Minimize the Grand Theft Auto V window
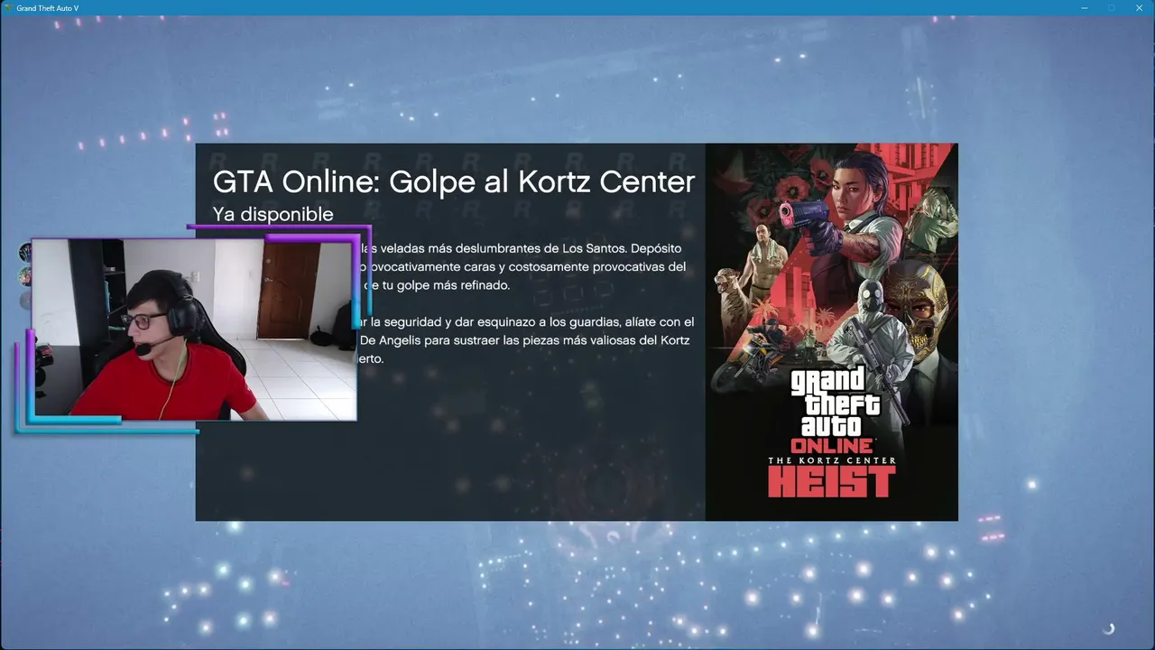The width and height of the screenshot is (1155, 650). point(1084,8)
